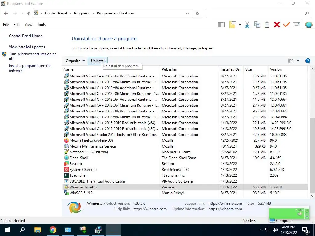Open the File menu
The image size is (315, 236).
(x=6, y=25)
